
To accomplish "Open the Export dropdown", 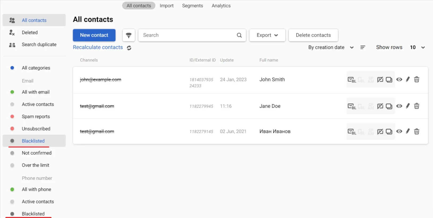I will pyautogui.click(x=267, y=35).
